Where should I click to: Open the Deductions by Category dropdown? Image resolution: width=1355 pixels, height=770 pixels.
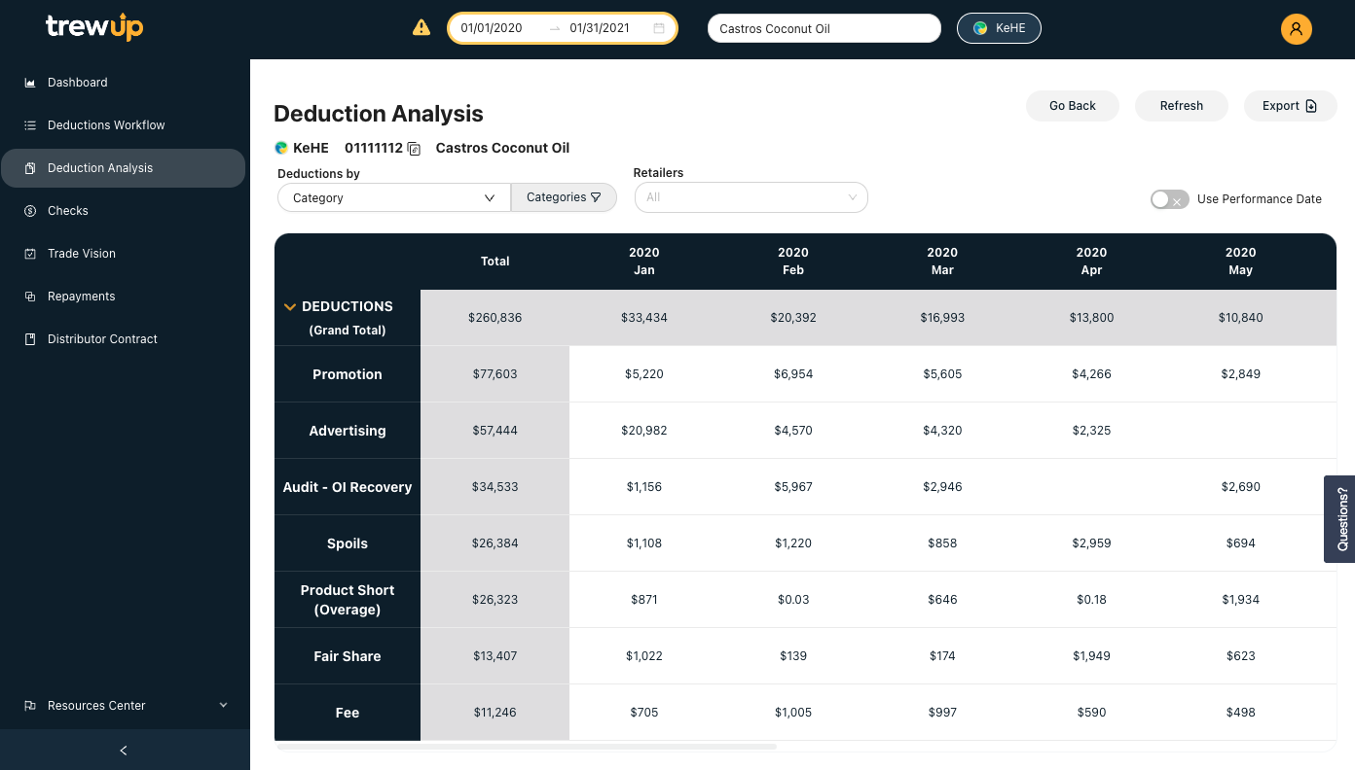point(394,197)
